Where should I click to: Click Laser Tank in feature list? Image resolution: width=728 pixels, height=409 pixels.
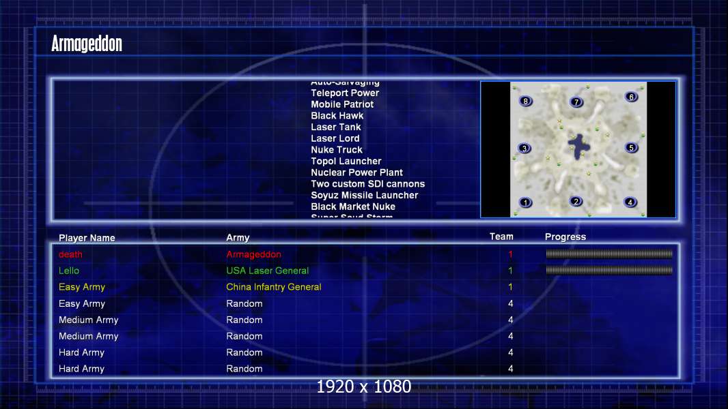(x=336, y=127)
